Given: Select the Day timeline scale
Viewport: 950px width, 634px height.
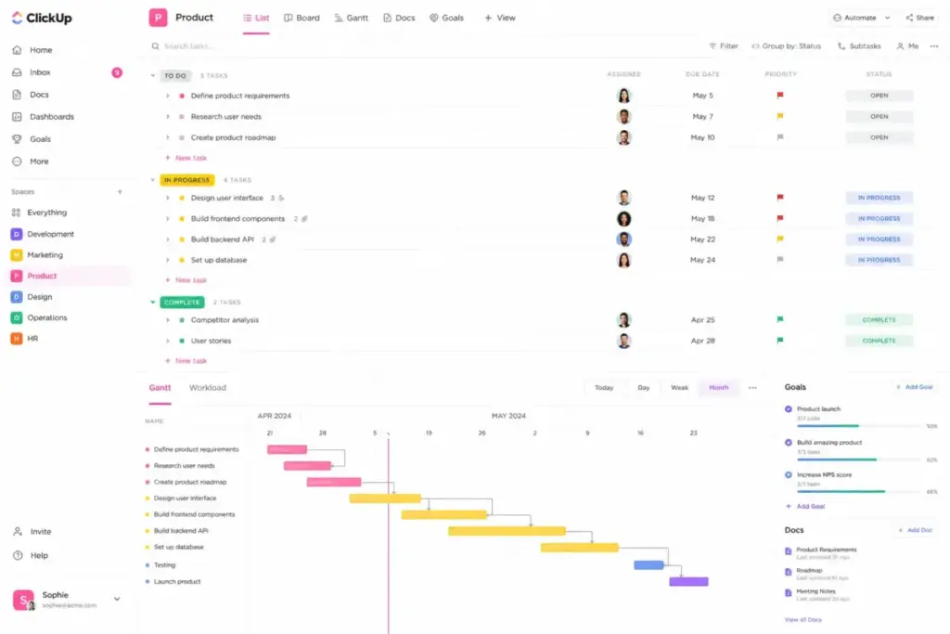Looking at the screenshot, I should tap(644, 387).
